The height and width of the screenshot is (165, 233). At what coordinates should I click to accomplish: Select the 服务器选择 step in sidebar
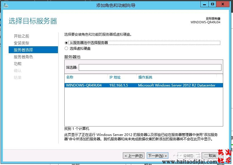[x=23, y=50]
